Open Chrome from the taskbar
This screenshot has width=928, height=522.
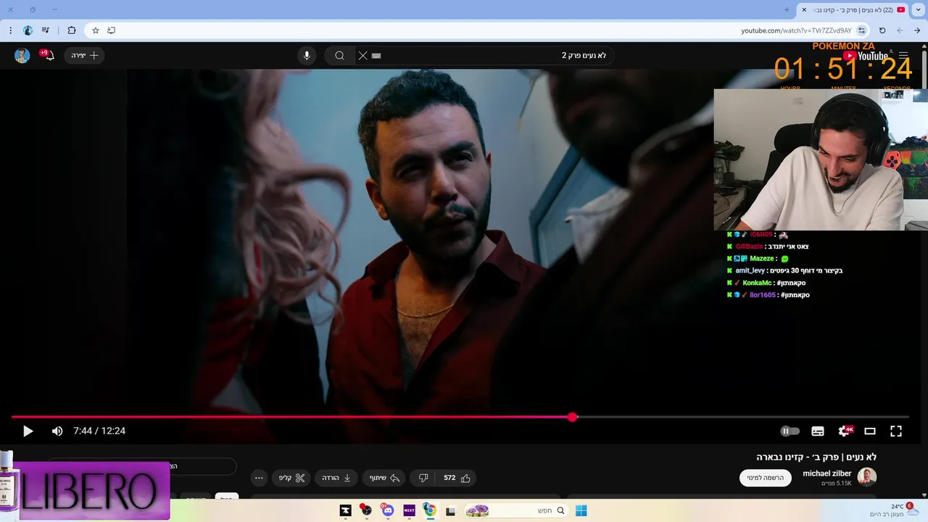(429, 510)
